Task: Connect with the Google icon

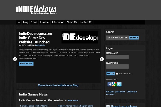Action: coord(114,84)
